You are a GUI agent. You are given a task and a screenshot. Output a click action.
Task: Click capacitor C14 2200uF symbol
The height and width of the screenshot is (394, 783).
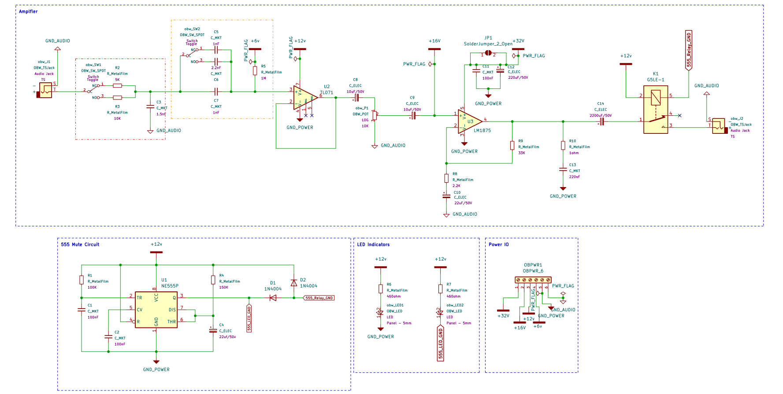[x=601, y=122]
